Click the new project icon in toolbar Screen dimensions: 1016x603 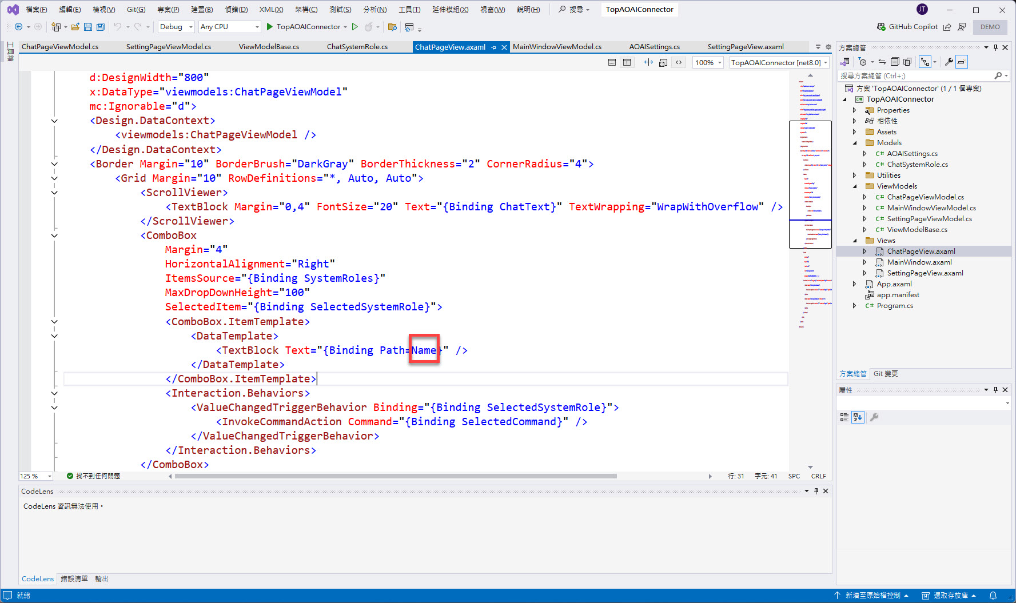click(x=56, y=27)
